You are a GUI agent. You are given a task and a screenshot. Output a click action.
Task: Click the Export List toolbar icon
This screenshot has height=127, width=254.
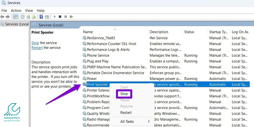[x=34, y=17]
